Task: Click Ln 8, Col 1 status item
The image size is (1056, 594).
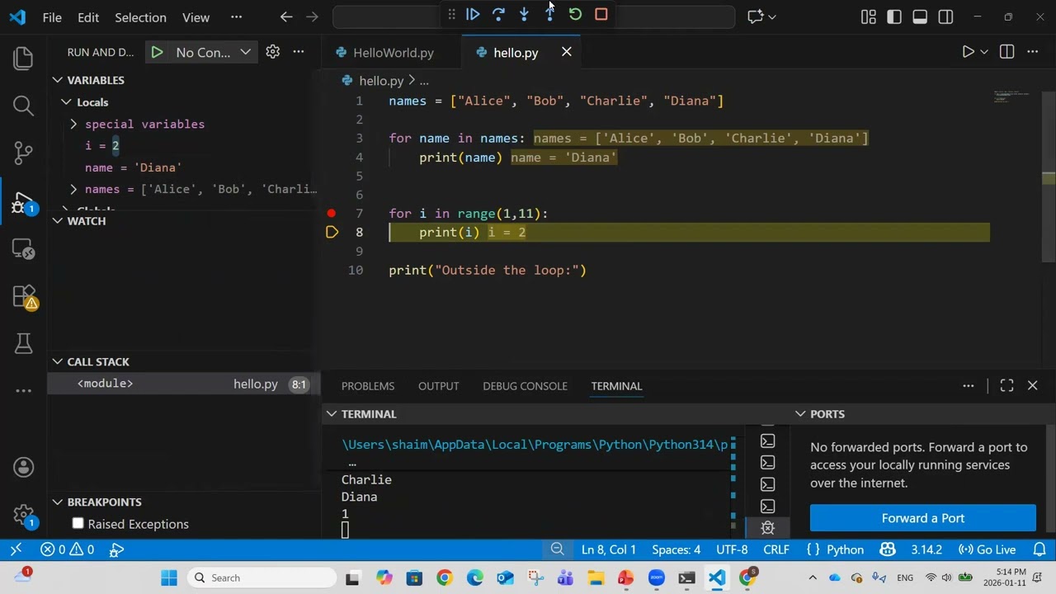Action: 608,549
